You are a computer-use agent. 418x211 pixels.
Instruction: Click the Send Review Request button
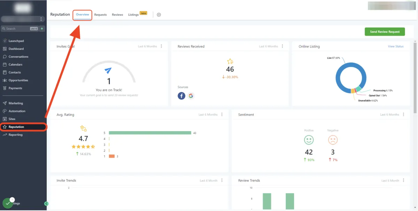385,32
